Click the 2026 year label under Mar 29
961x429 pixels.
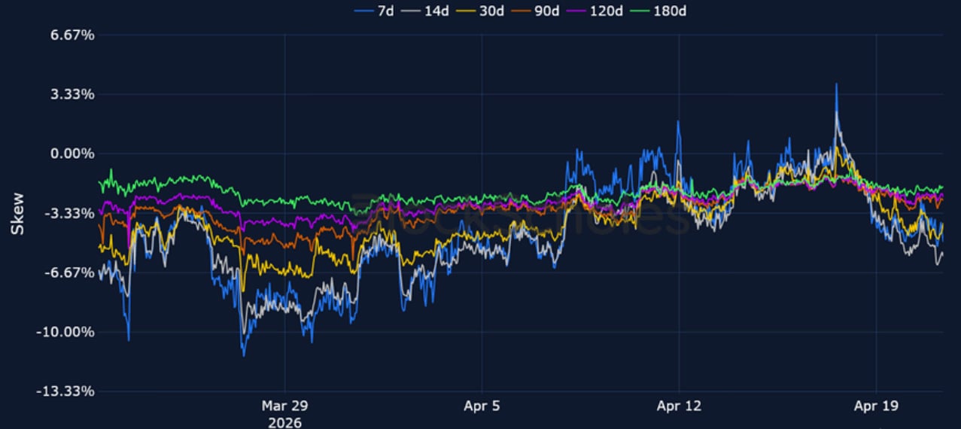click(x=284, y=422)
